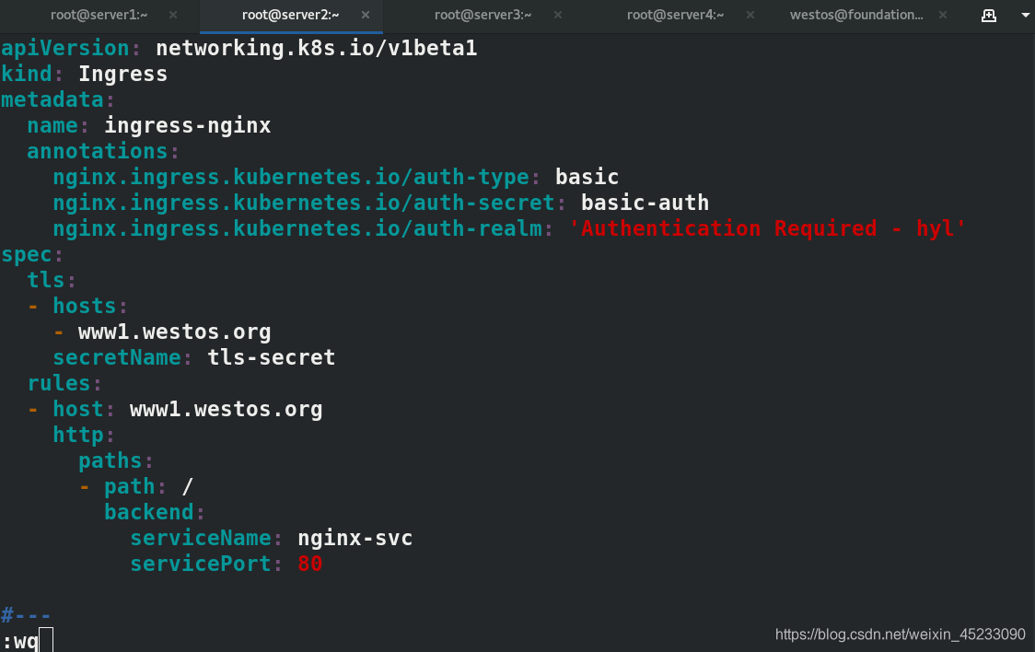Expand the tab list dropdown arrow

click(x=1026, y=15)
